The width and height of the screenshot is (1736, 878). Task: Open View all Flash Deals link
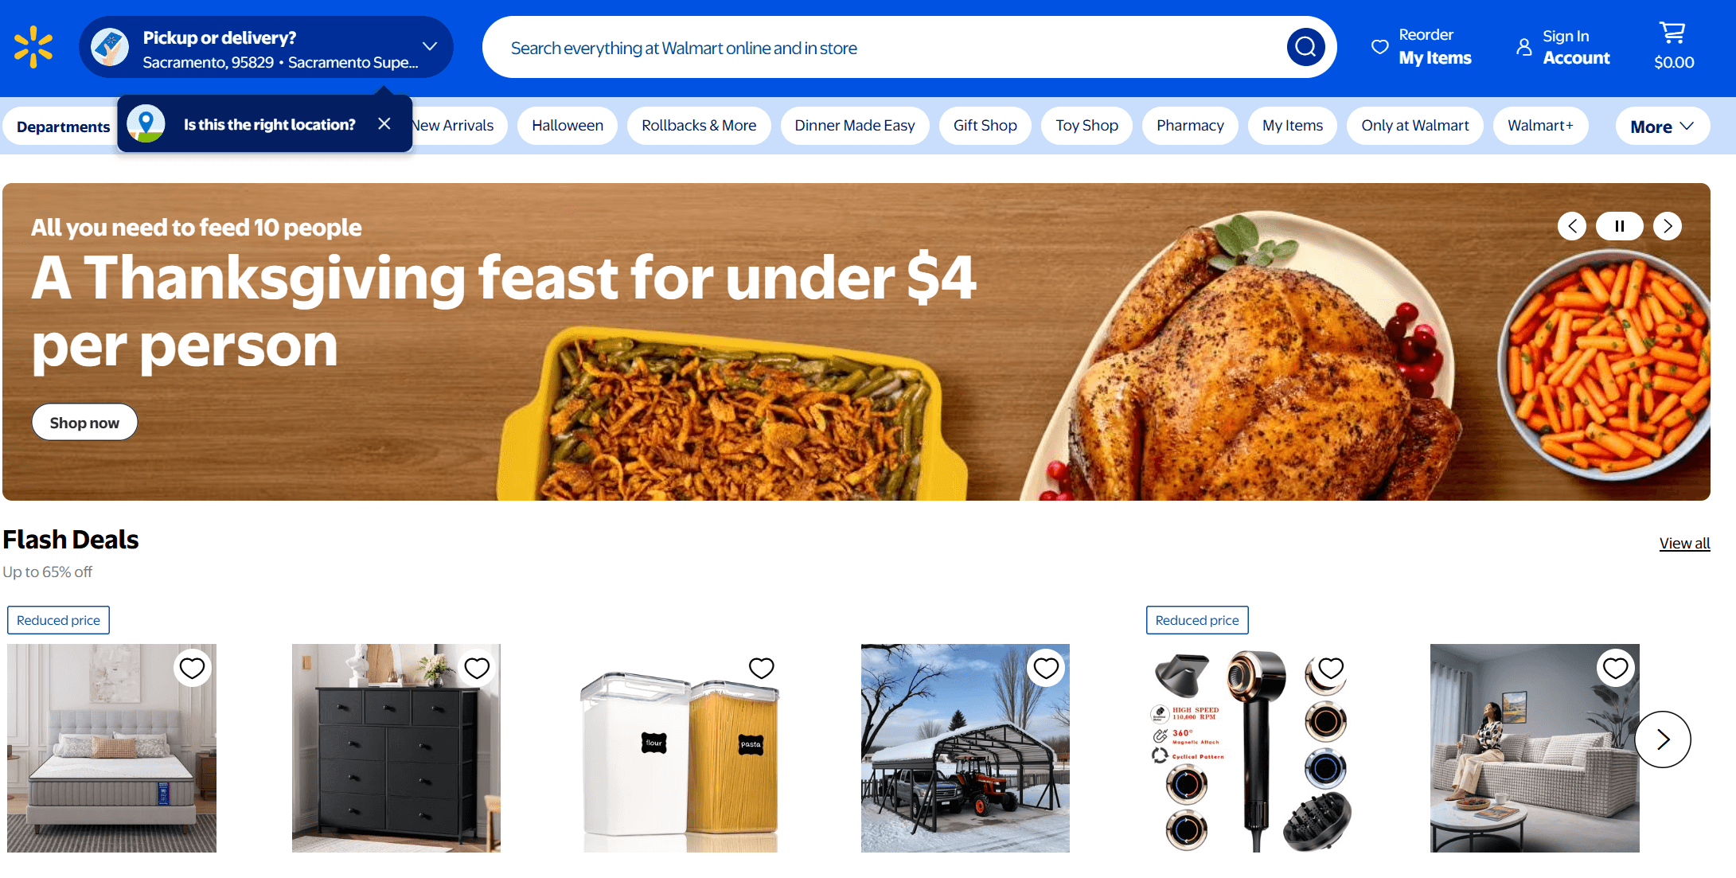tap(1684, 543)
